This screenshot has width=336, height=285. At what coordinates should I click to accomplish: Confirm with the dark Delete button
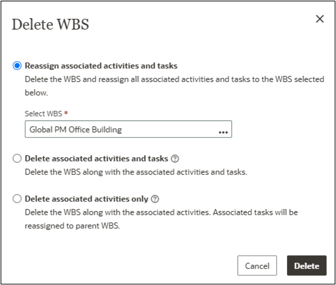coord(306,266)
